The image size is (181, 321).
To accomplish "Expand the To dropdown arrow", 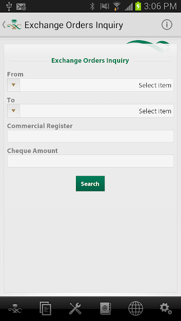I will 14,111.
